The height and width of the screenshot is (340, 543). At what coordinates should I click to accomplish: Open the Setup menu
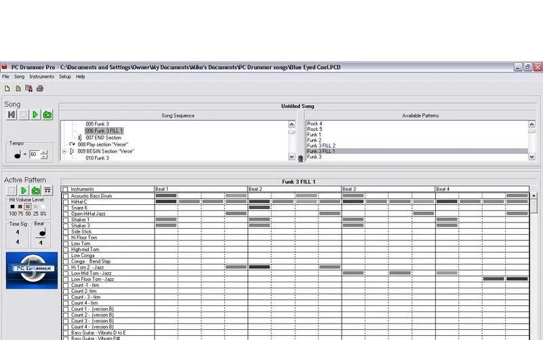pos(65,77)
